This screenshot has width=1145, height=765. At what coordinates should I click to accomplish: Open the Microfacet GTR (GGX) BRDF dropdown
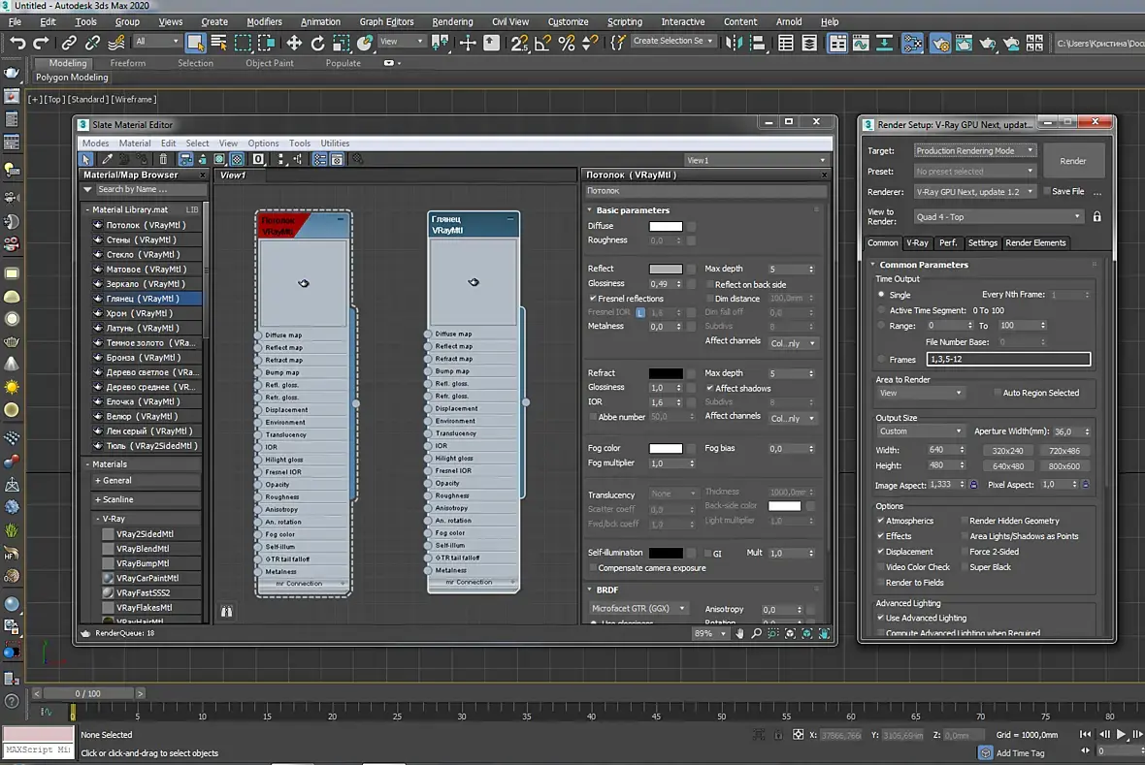pyautogui.click(x=638, y=608)
